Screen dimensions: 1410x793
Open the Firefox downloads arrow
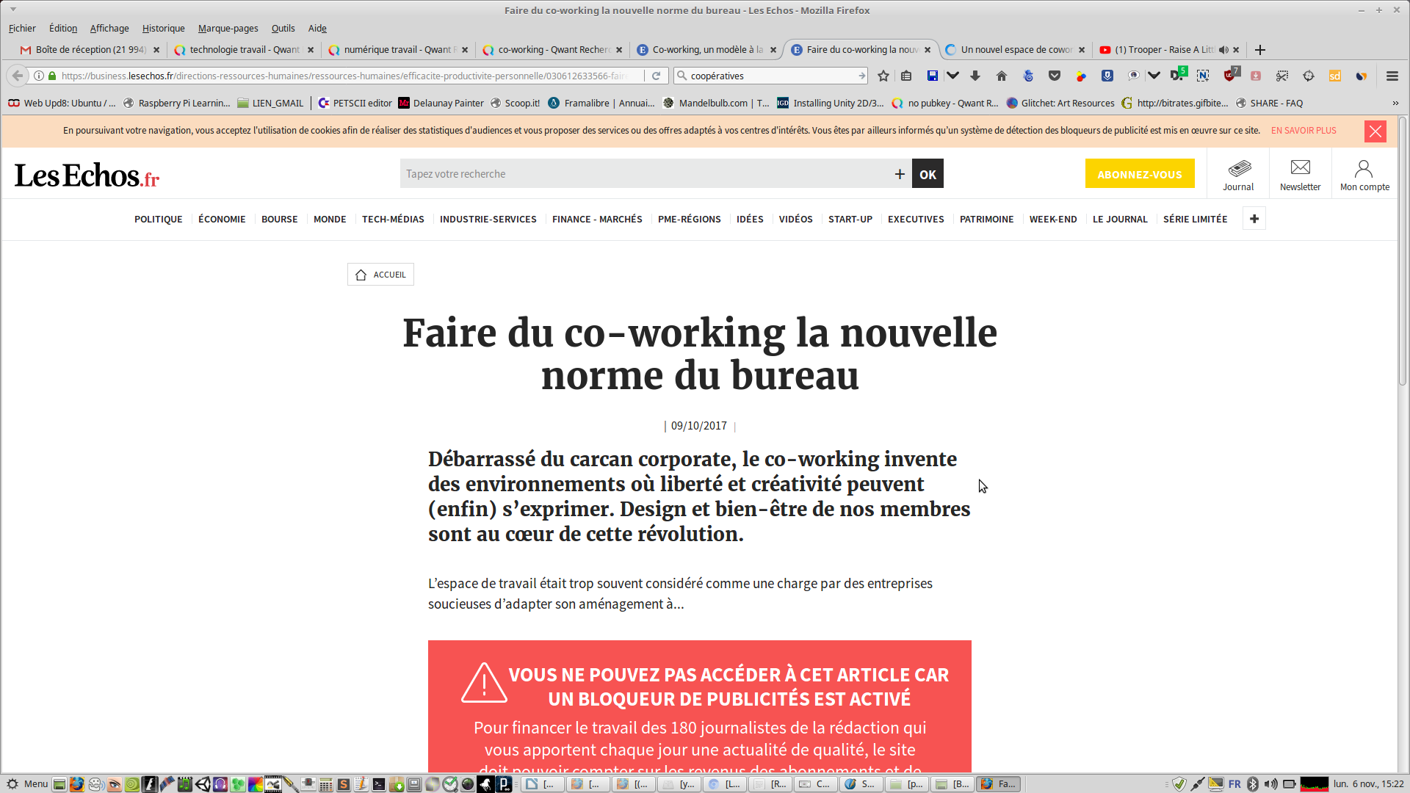(x=975, y=76)
